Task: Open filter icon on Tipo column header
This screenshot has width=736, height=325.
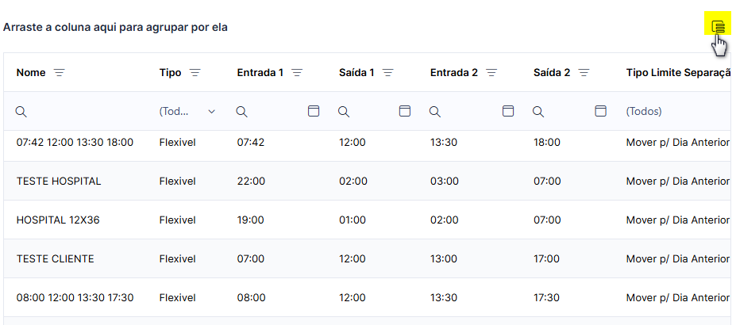Action: pos(195,73)
